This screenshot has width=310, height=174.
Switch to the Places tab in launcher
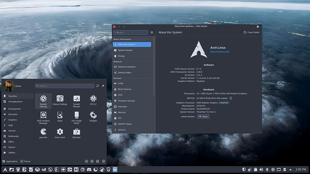26,161
